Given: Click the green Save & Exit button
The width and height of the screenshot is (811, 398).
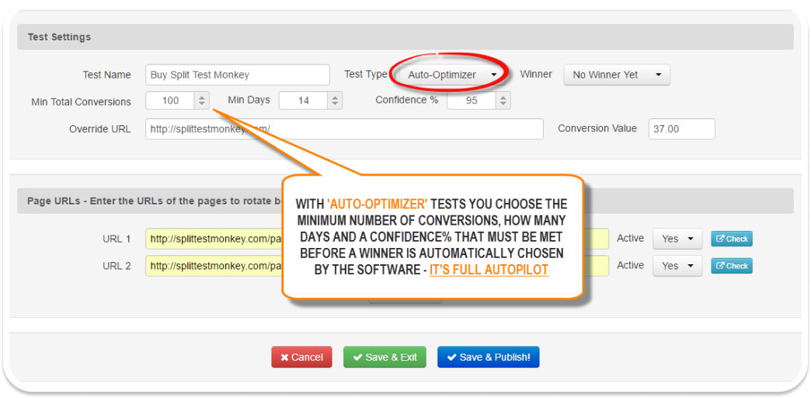Looking at the screenshot, I should pos(385,357).
